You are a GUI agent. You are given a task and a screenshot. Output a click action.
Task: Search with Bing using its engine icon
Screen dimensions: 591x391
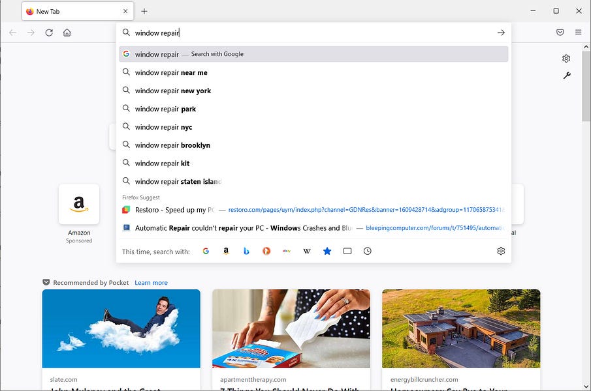coord(246,251)
